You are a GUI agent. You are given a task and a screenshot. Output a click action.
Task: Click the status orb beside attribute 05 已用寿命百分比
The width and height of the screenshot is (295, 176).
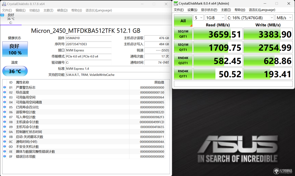pos(5,107)
